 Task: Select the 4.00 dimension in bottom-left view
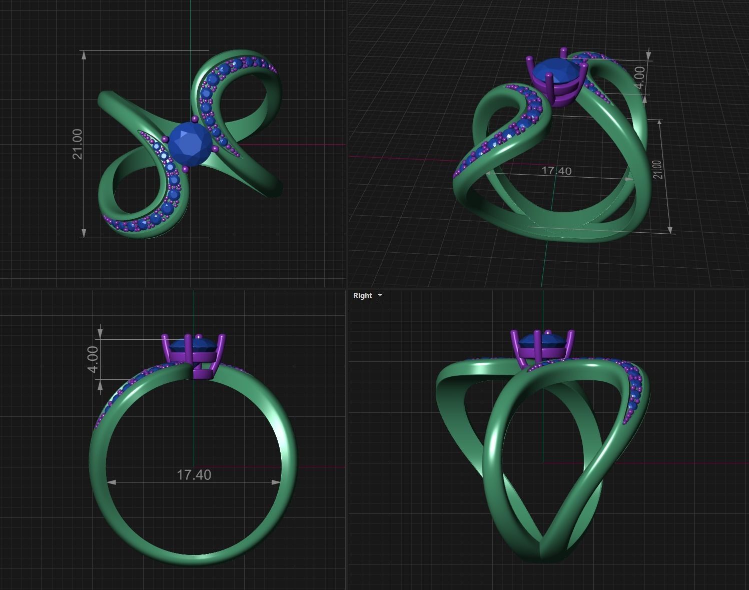pos(93,359)
